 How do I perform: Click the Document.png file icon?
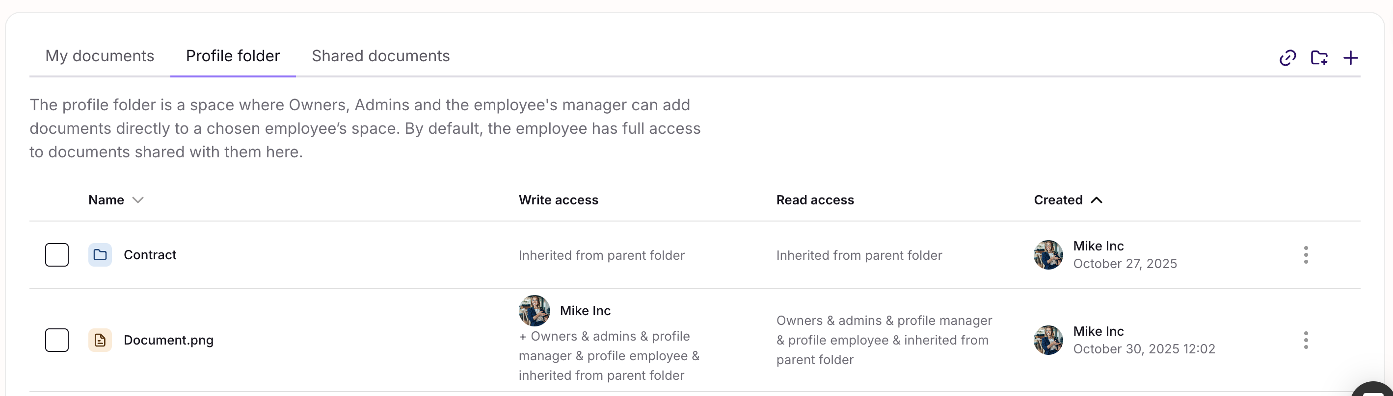click(100, 340)
